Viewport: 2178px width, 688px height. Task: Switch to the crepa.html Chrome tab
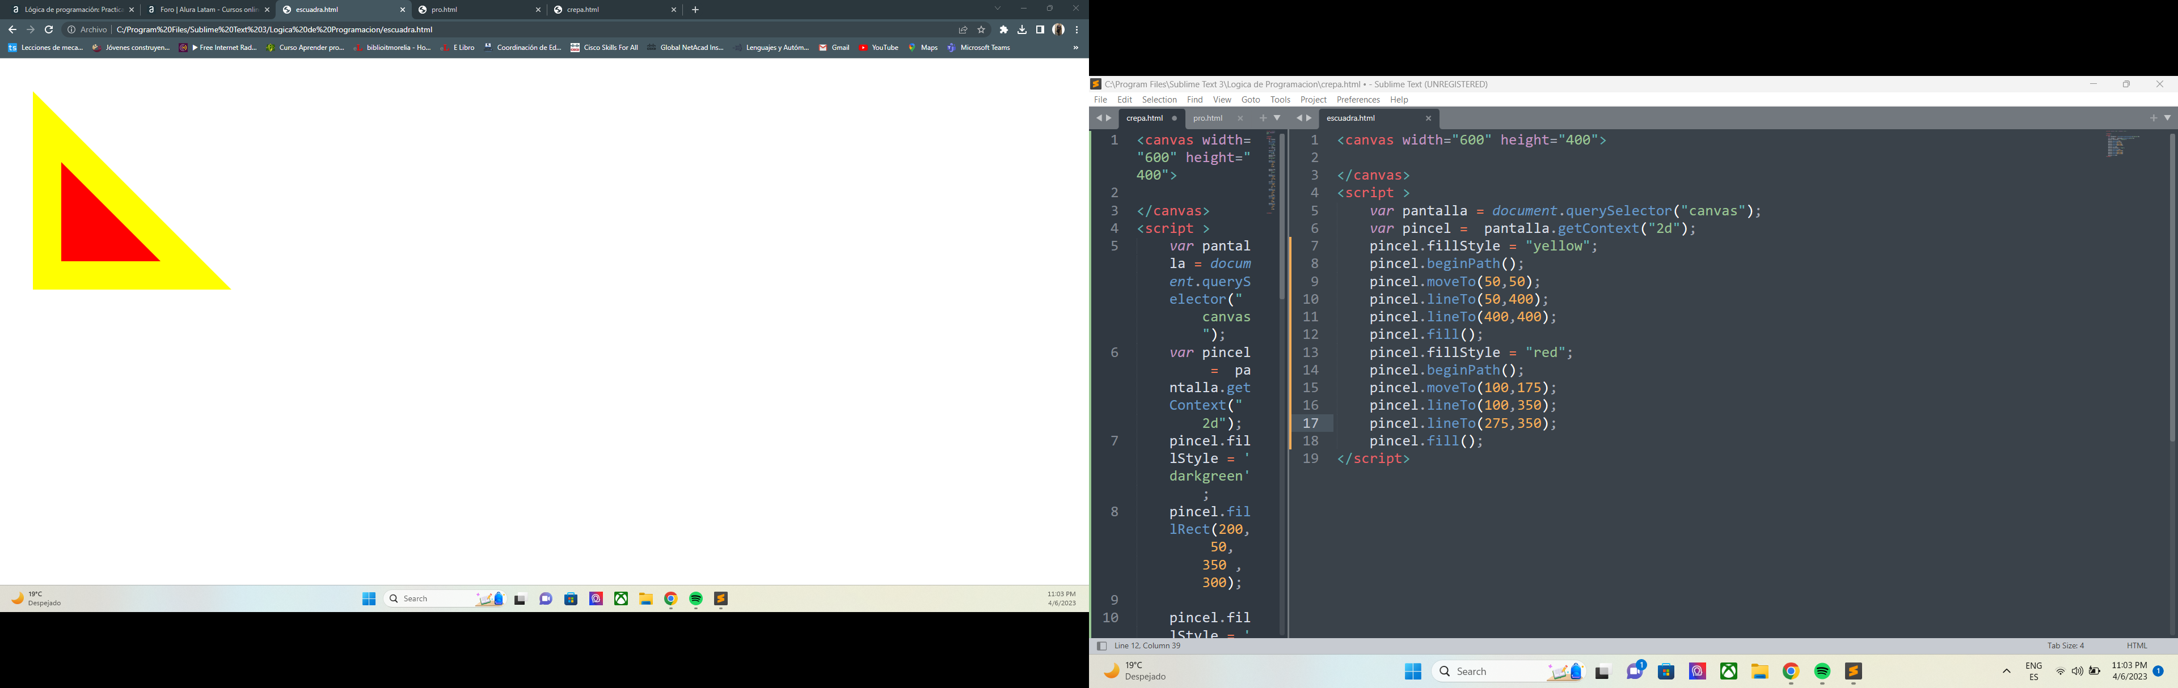pos(615,10)
